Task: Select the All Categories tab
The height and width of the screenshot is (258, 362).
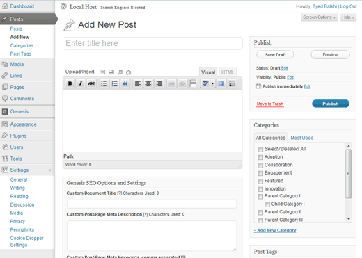Action: tap(271, 138)
